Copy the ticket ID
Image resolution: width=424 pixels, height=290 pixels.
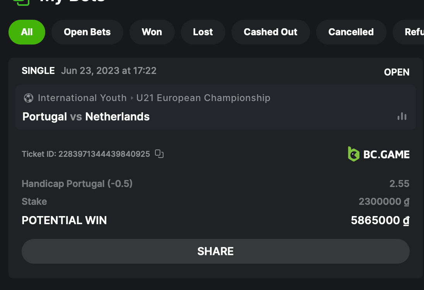click(x=159, y=154)
